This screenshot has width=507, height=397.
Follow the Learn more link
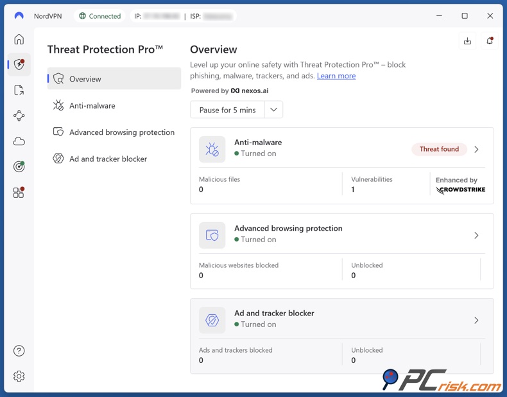point(336,76)
